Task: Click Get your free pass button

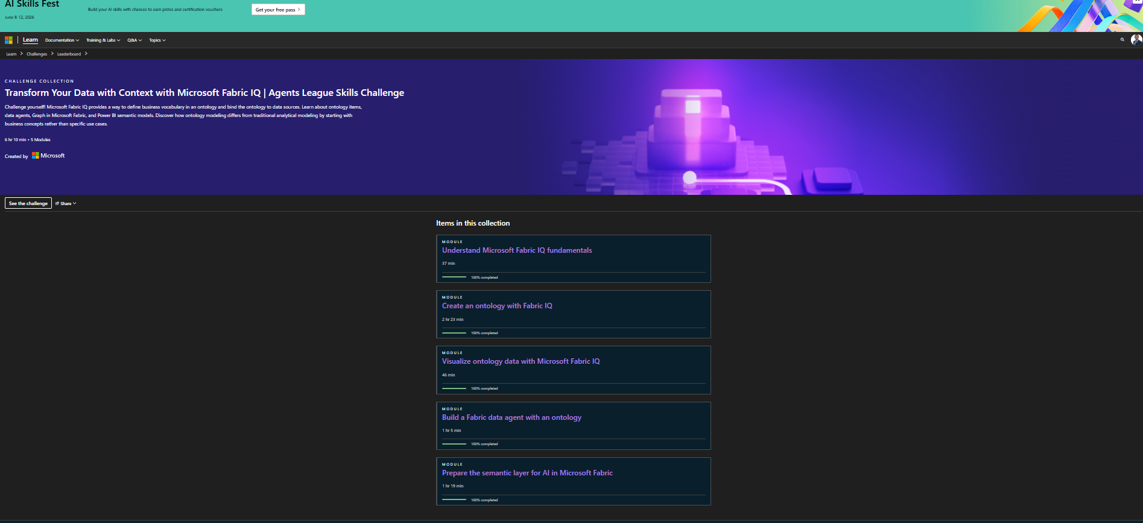Action: point(278,10)
